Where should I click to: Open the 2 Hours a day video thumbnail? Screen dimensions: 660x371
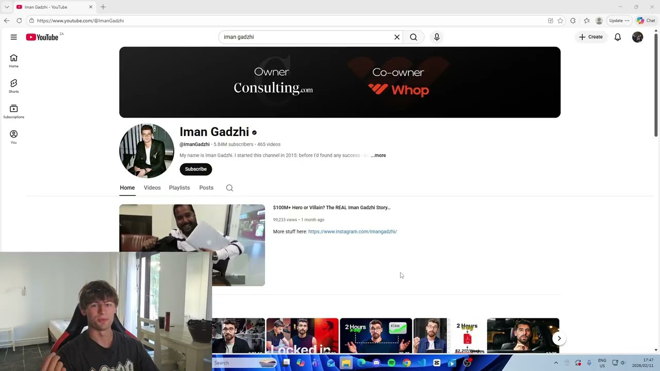(376, 336)
